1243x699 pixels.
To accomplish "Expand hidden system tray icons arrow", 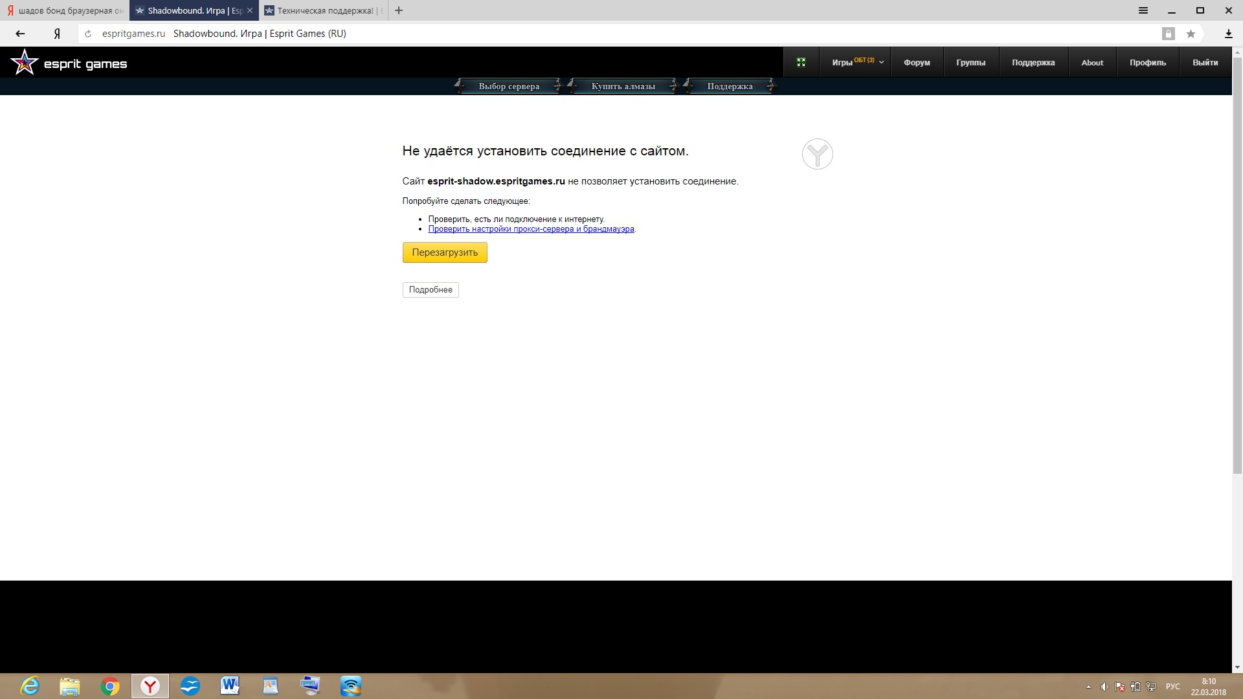I will (x=1088, y=687).
